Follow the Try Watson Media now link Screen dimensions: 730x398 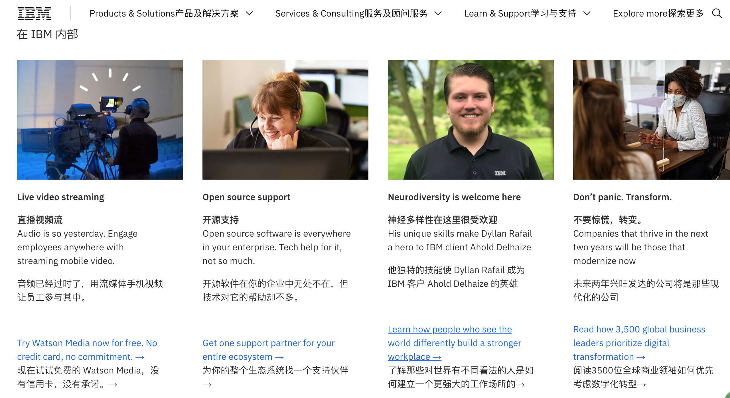click(87, 350)
